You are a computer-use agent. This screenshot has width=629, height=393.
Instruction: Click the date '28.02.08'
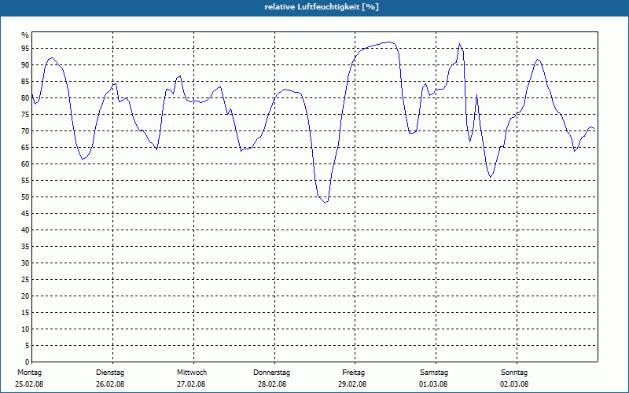pos(272,384)
